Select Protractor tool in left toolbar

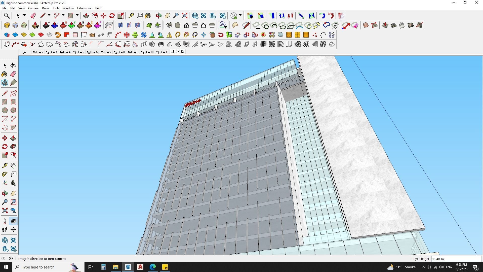tap(5, 174)
